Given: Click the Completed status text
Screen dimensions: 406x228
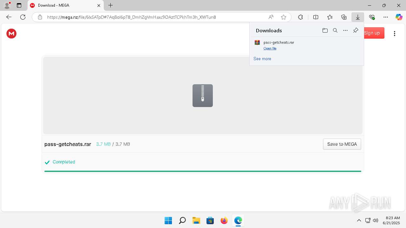Looking at the screenshot, I should [64, 162].
